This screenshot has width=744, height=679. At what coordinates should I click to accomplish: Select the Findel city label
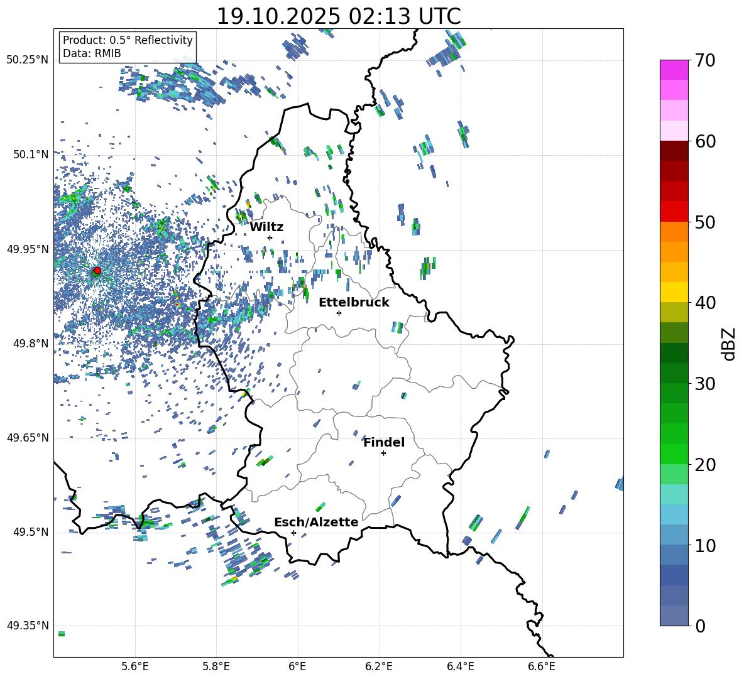pos(384,442)
